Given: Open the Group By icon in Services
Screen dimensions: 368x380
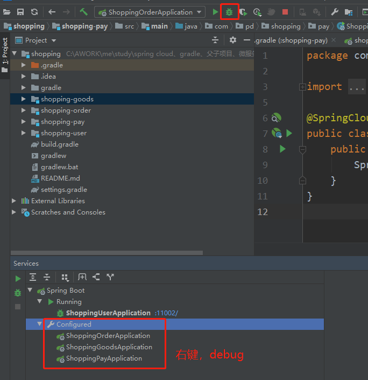Looking at the screenshot, I should coord(65,277).
